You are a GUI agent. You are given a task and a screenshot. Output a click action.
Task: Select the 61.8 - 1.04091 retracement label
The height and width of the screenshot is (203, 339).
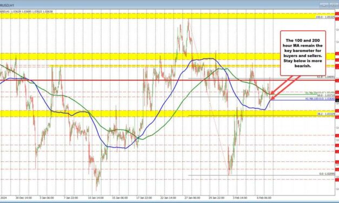click(x=326, y=77)
